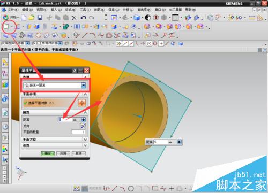
Task: Open the first selection filter dropdown in the selection bar
Action: pyautogui.click(x=28, y=43)
